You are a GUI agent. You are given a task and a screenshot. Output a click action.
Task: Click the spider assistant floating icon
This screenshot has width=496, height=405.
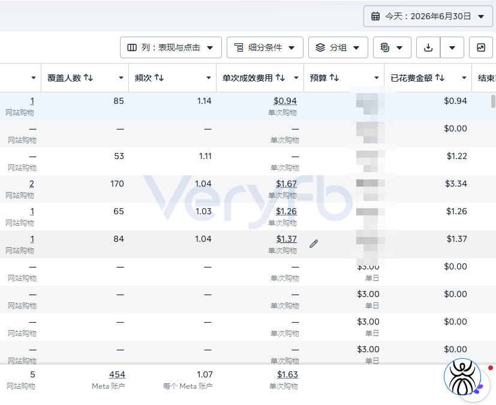coord(463,377)
